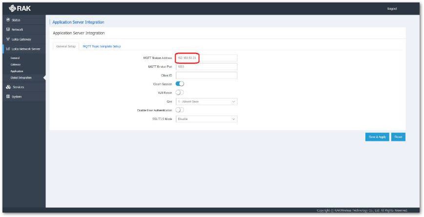The image size is (424, 217).
Task: Switch to the General Setup tab
Action: click(66, 46)
